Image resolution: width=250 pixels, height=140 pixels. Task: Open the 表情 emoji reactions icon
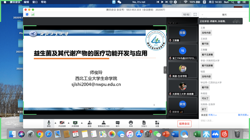pyautogui.click(x=131, y=124)
